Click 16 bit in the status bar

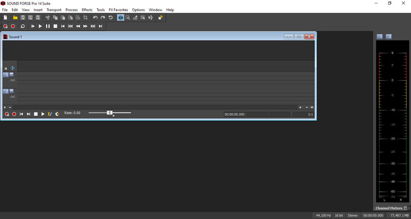coord(339,216)
